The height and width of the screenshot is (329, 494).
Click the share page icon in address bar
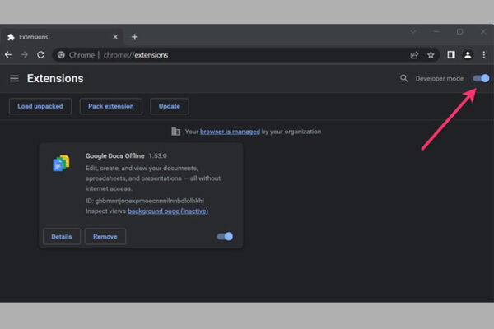(x=414, y=55)
